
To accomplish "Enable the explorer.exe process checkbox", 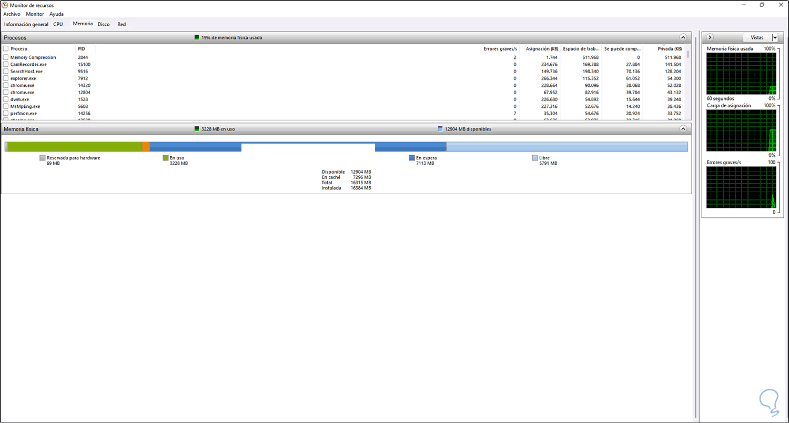I will 6,78.
